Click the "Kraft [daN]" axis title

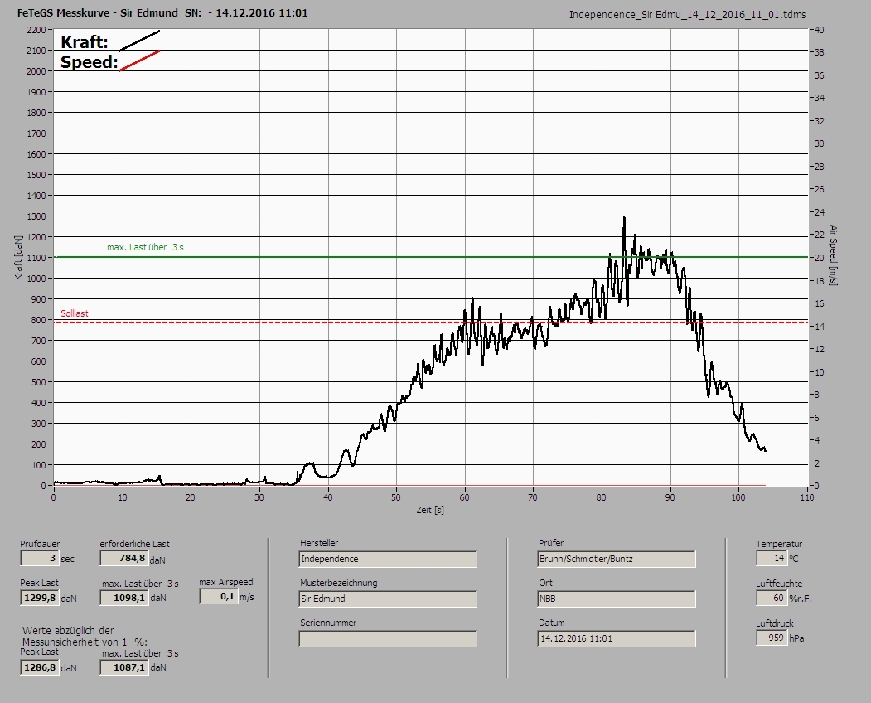(x=19, y=257)
